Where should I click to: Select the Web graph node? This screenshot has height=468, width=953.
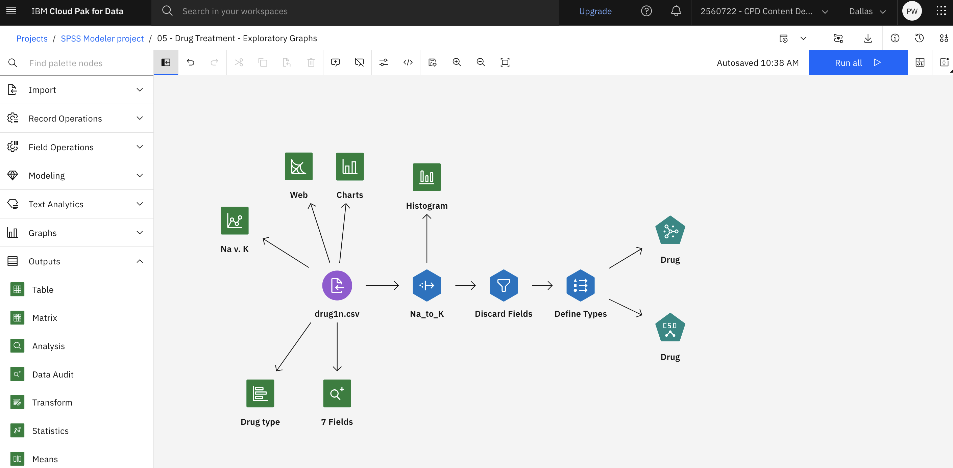coord(298,166)
